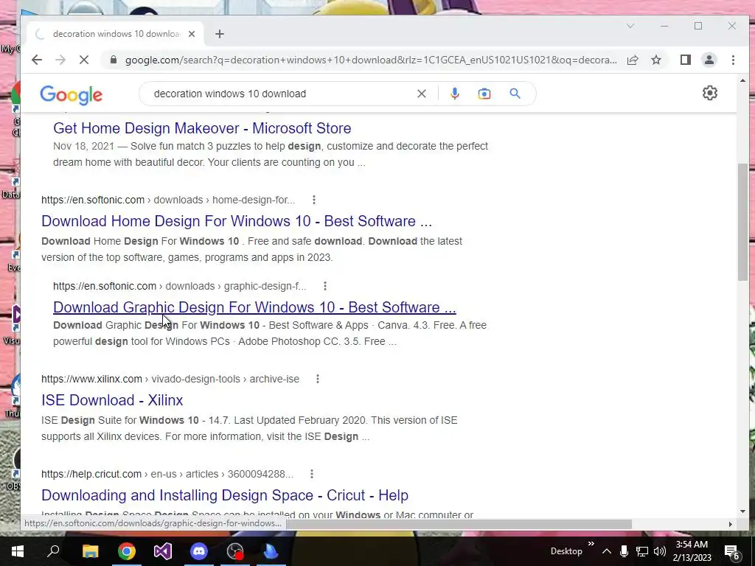This screenshot has height=566, width=755.
Task: Click the horizontal scrollbar thumb
Action: (459, 524)
